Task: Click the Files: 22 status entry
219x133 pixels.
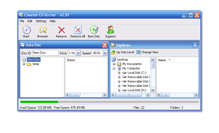Action: click(139, 108)
